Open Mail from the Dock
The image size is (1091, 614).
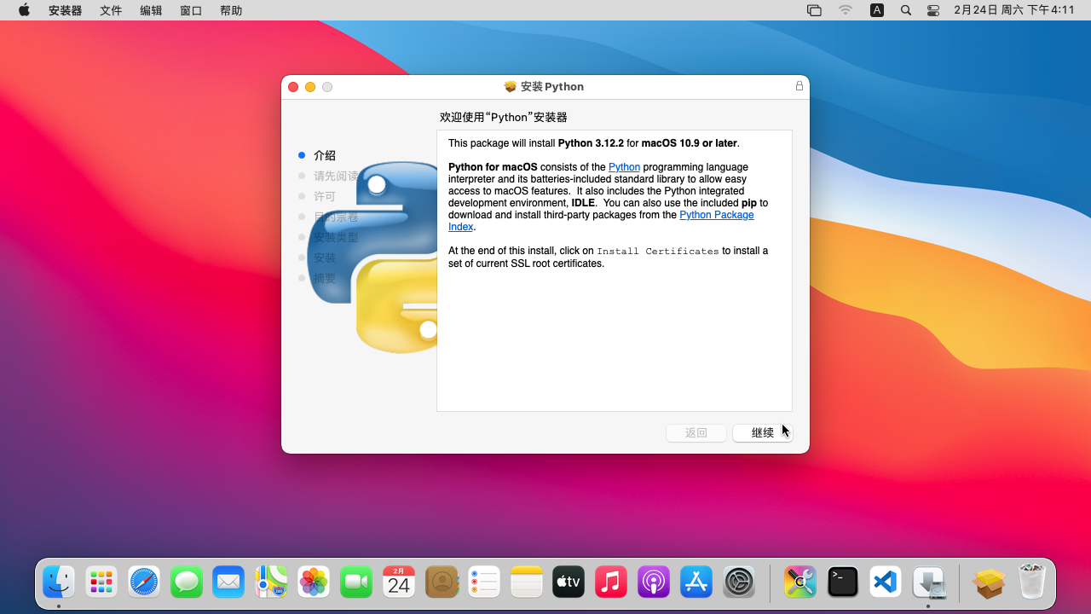click(x=228, y=582)
